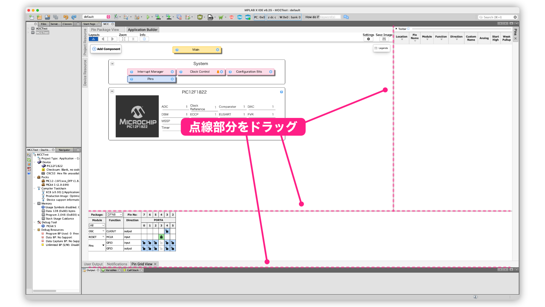Open the default configuration dropdown
545x307 pixels.
(x=96, y=17)
